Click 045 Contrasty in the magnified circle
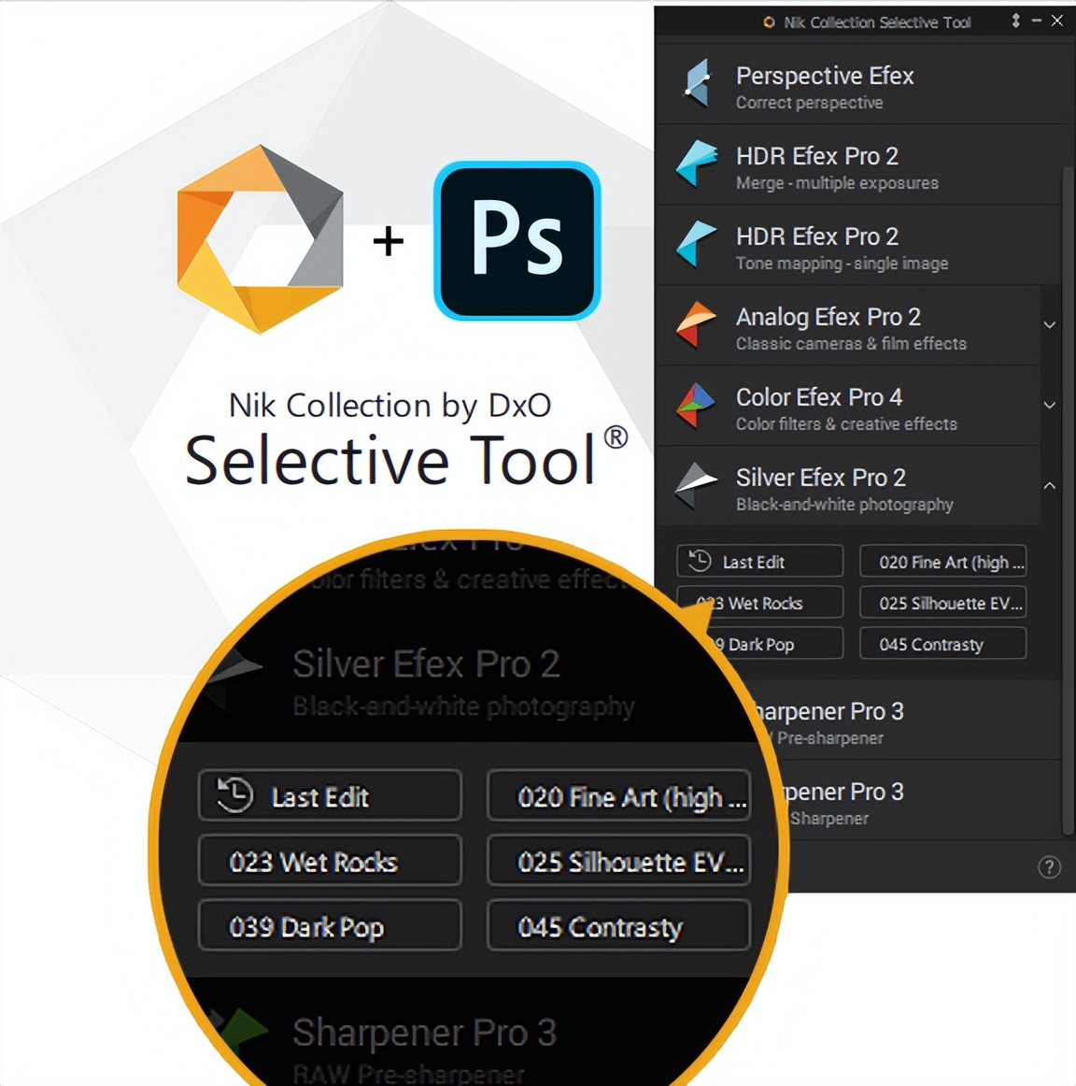 coord(618,925)
